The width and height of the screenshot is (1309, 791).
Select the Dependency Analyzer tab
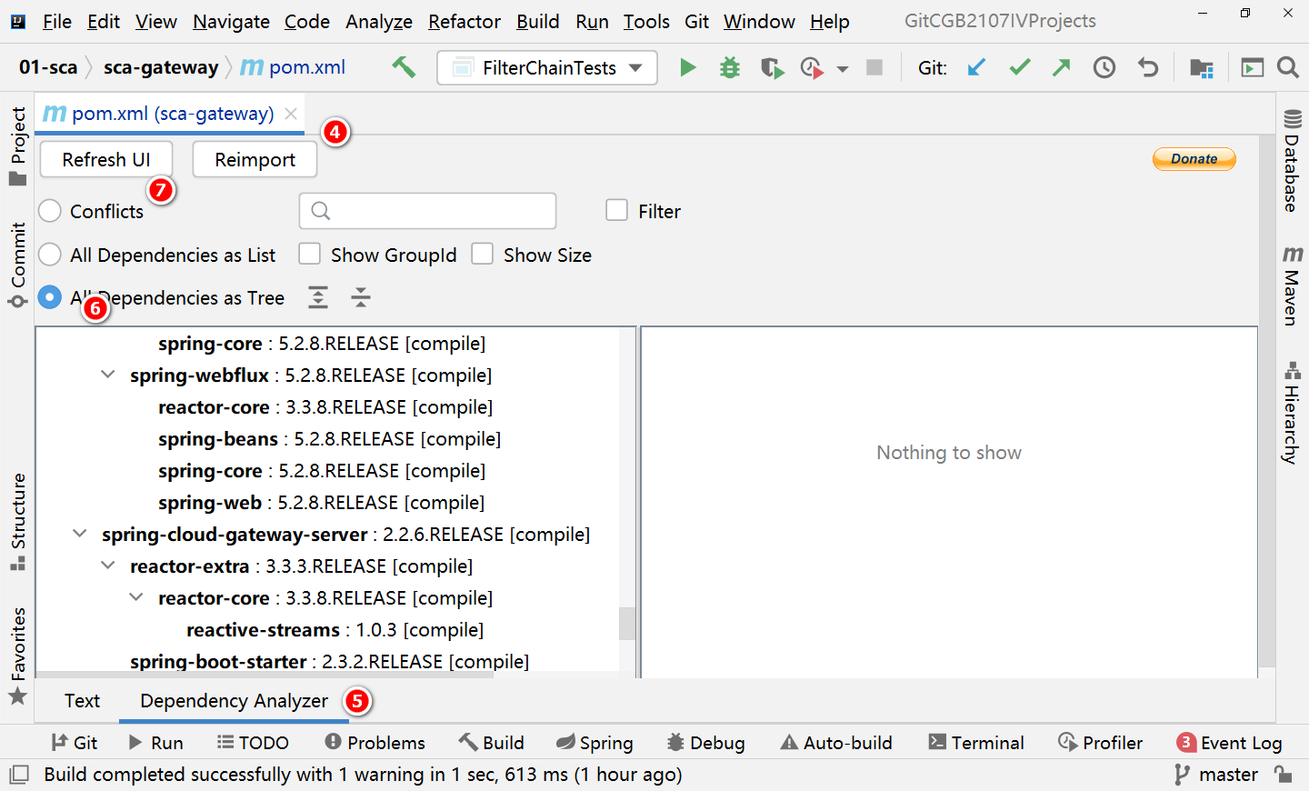point(234,701)
